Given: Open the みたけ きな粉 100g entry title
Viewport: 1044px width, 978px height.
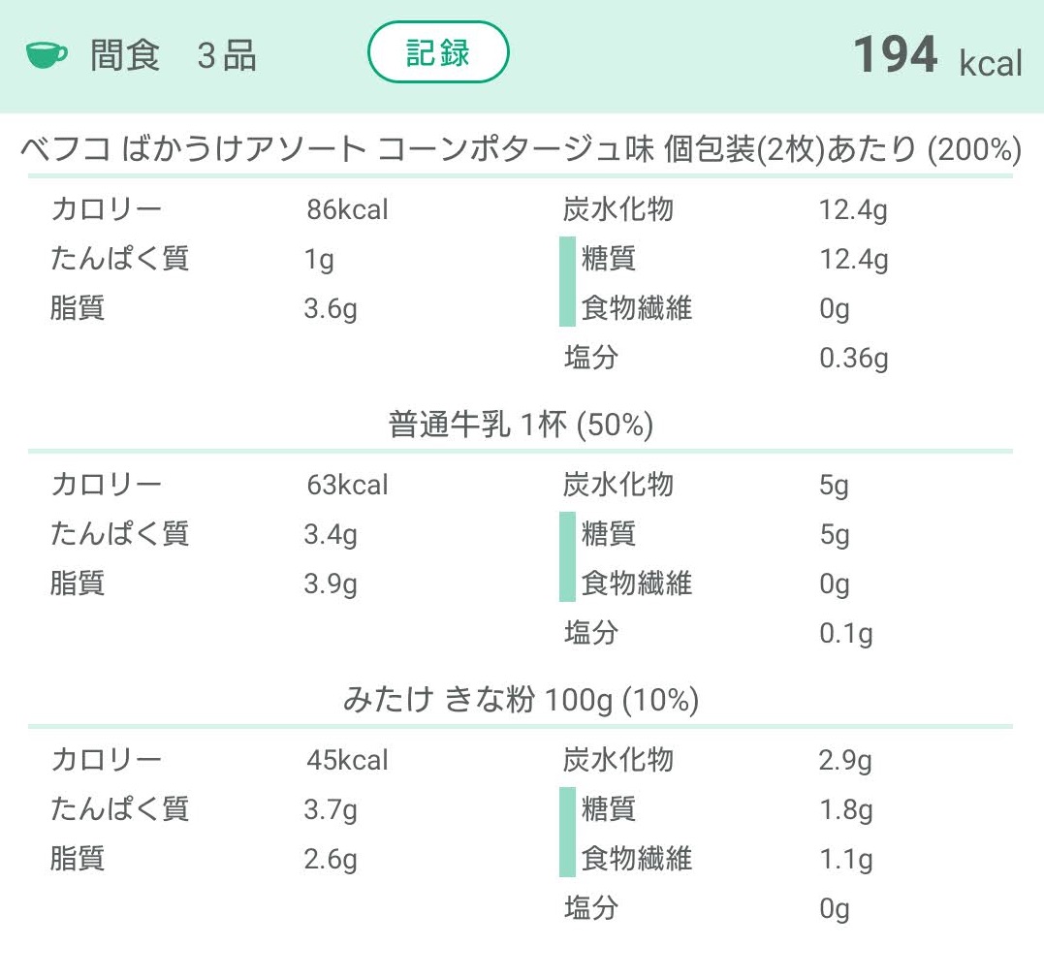Looking at the screenshot, I should tap(521, 700).
